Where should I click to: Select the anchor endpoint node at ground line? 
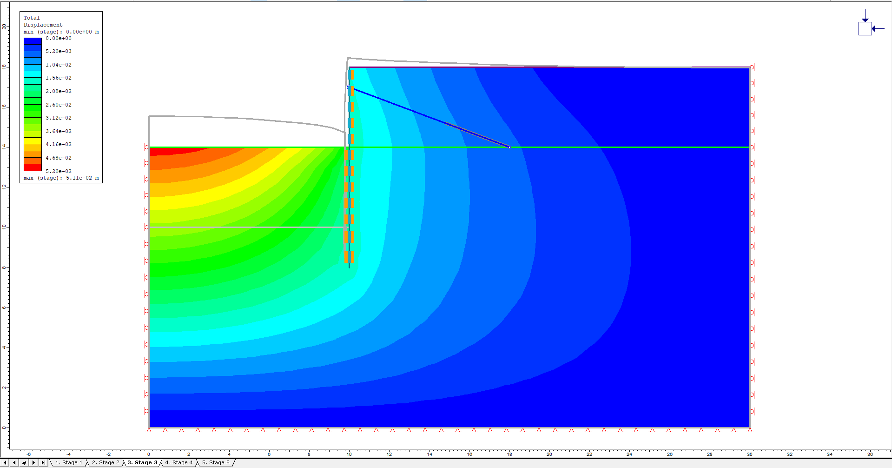click(509, 147)
